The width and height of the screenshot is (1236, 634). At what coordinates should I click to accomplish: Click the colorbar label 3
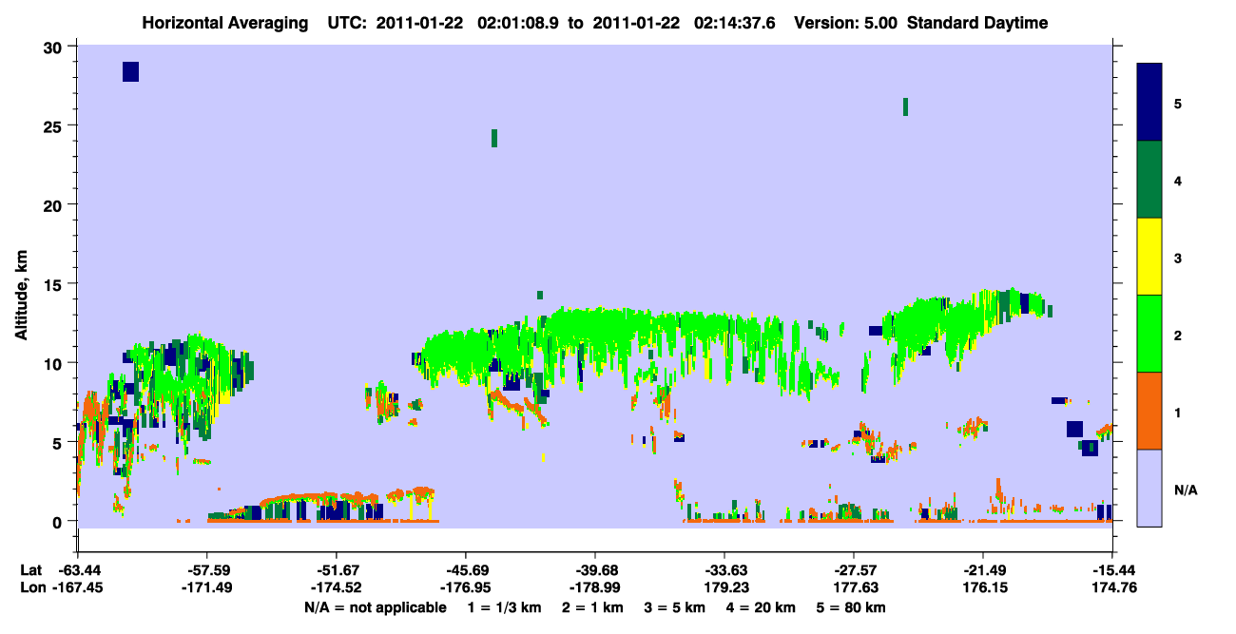pos(1178,258)
